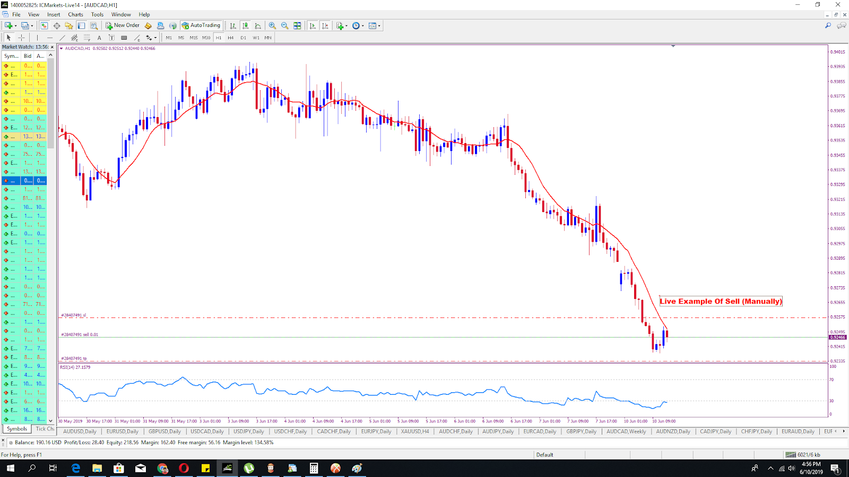This screenshot has height=477, width=849.
Task: Switch timeframe to M1
Action: point(169,38)
